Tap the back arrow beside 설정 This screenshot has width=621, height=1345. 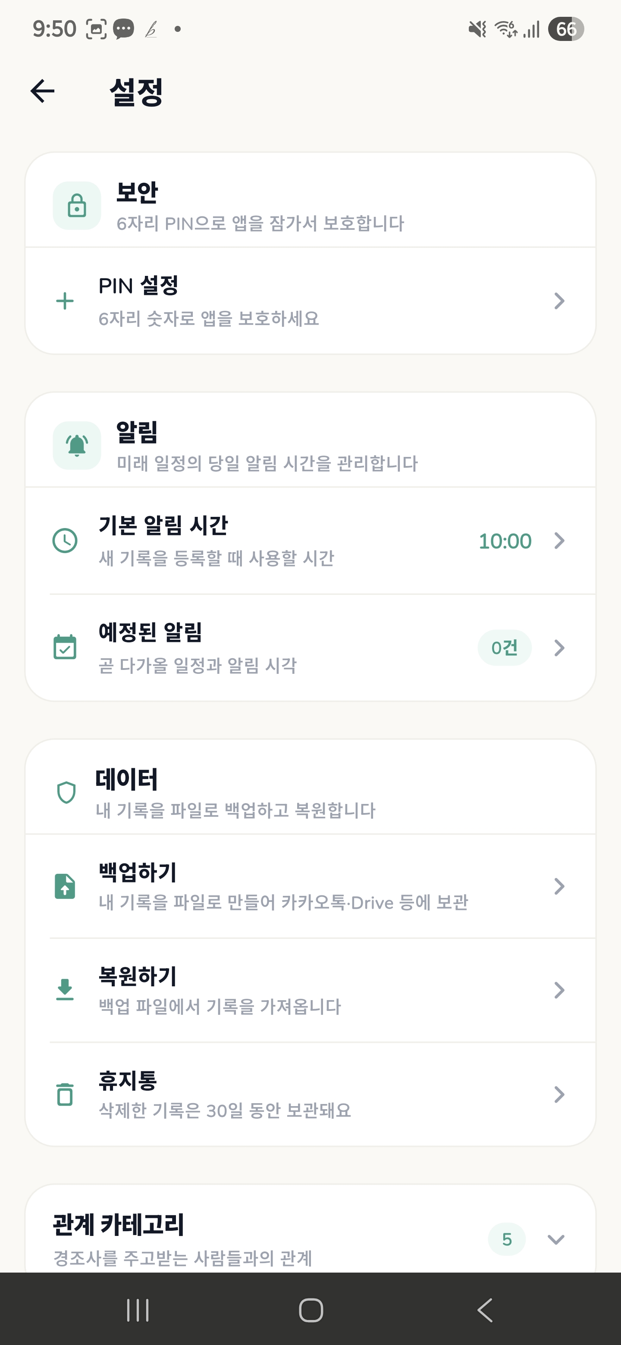(42, 91)
